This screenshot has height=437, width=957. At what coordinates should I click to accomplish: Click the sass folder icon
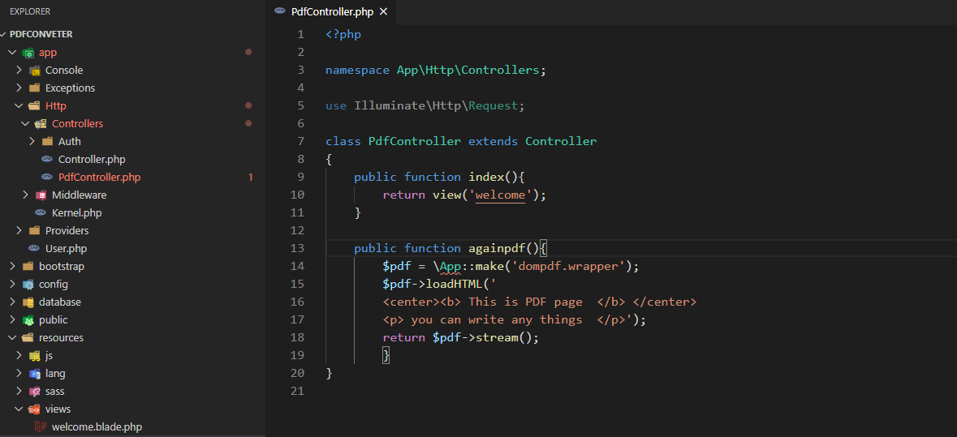[35, 392]
